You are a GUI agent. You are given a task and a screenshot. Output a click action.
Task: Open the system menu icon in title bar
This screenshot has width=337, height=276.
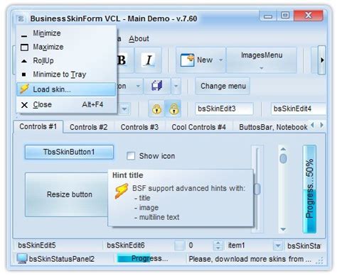21,18
